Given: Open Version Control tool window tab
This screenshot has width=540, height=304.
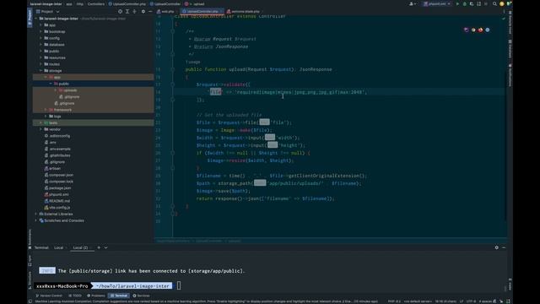Looking at the screenshot, I should [49, 296].
